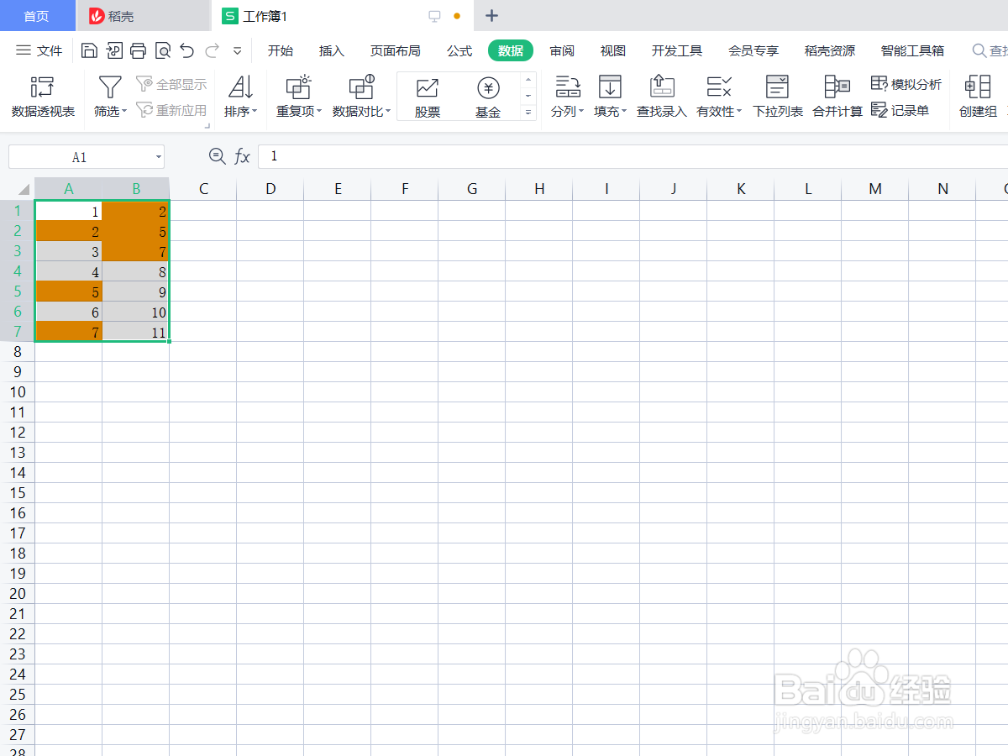Expand the 筛选 dropdown arrow

click(124, 112)
